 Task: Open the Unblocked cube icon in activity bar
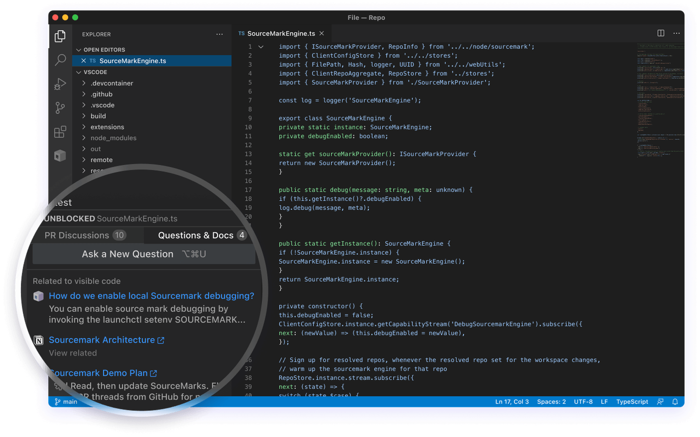click(60, 155)
